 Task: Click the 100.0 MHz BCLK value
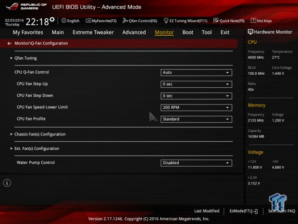point(256,73)
